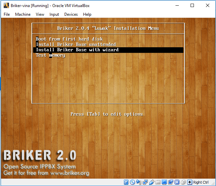Open the Machine menu
Image resolution: width=216 pixels, height=186 pixels.
point(23,14)
